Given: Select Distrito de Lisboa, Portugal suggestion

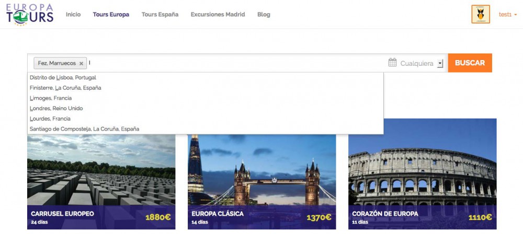Looking at the screenshot, I should (x=63, y=78).
